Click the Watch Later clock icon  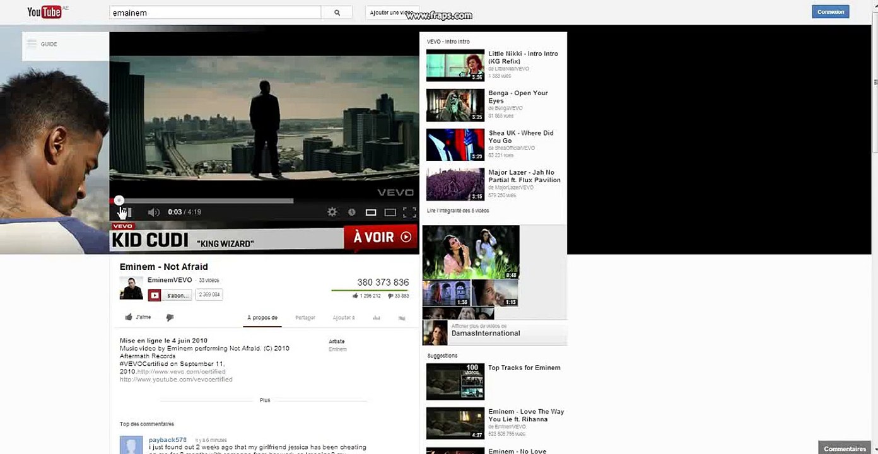[x=352, y=212]
